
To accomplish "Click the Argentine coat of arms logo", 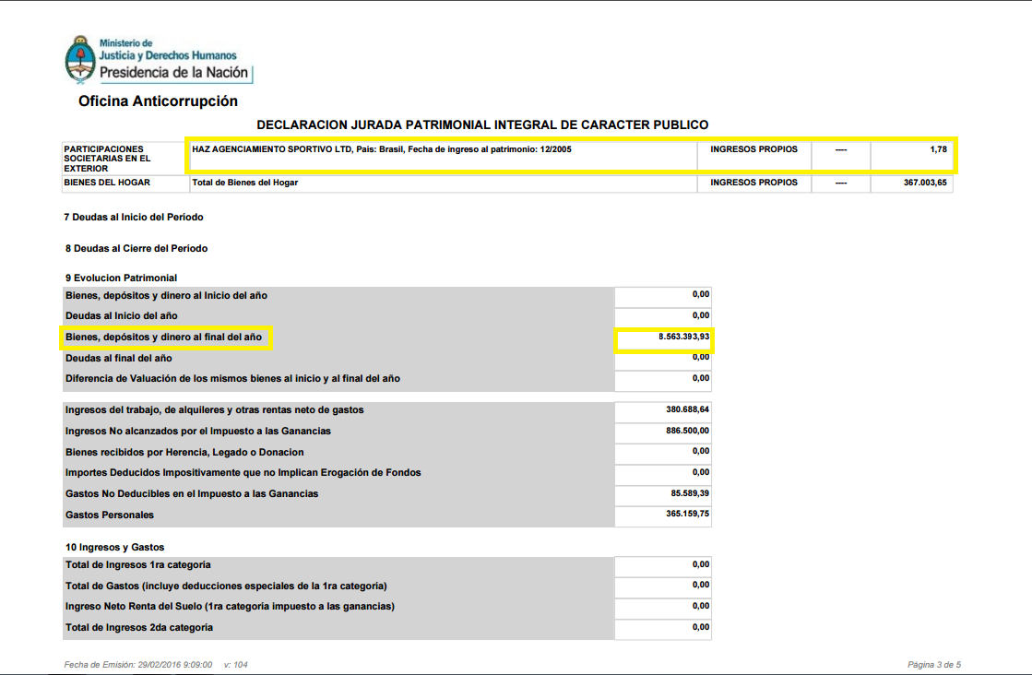I will (79, 59).
